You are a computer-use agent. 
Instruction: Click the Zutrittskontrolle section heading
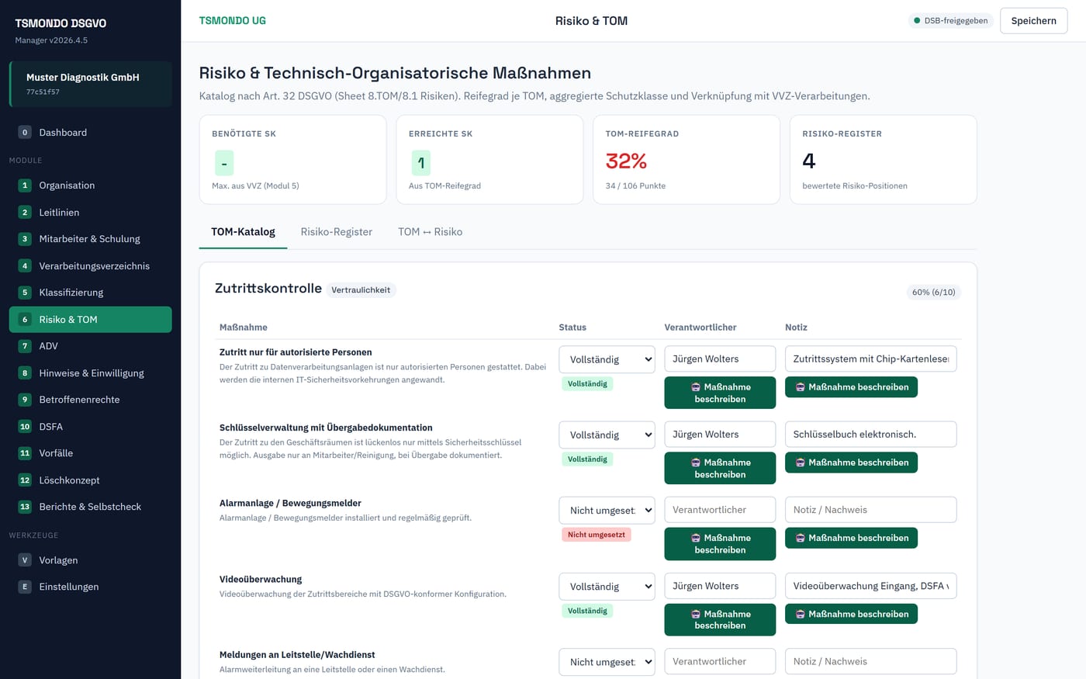coord(268,288)
